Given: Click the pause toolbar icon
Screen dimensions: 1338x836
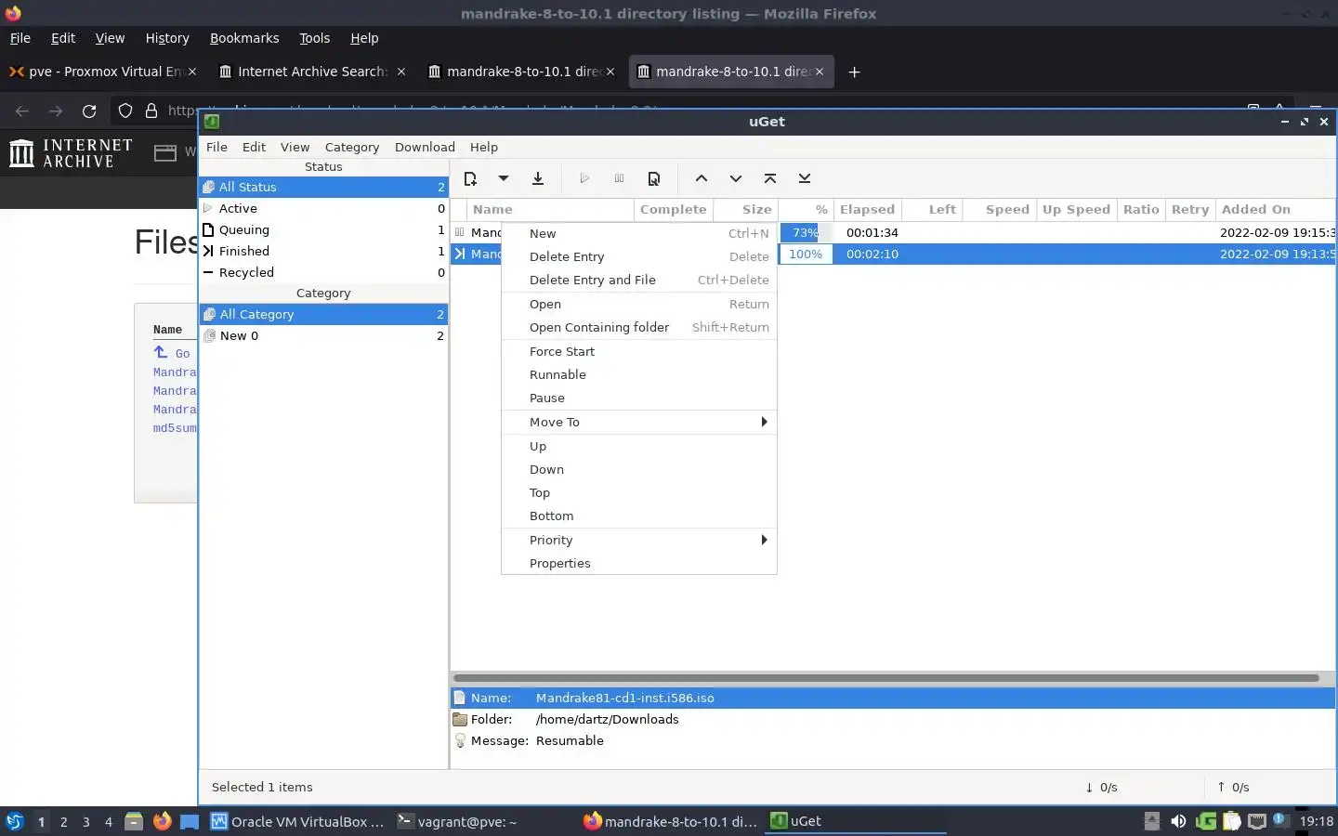Looking at the screenshot, I should coord(619,178).
